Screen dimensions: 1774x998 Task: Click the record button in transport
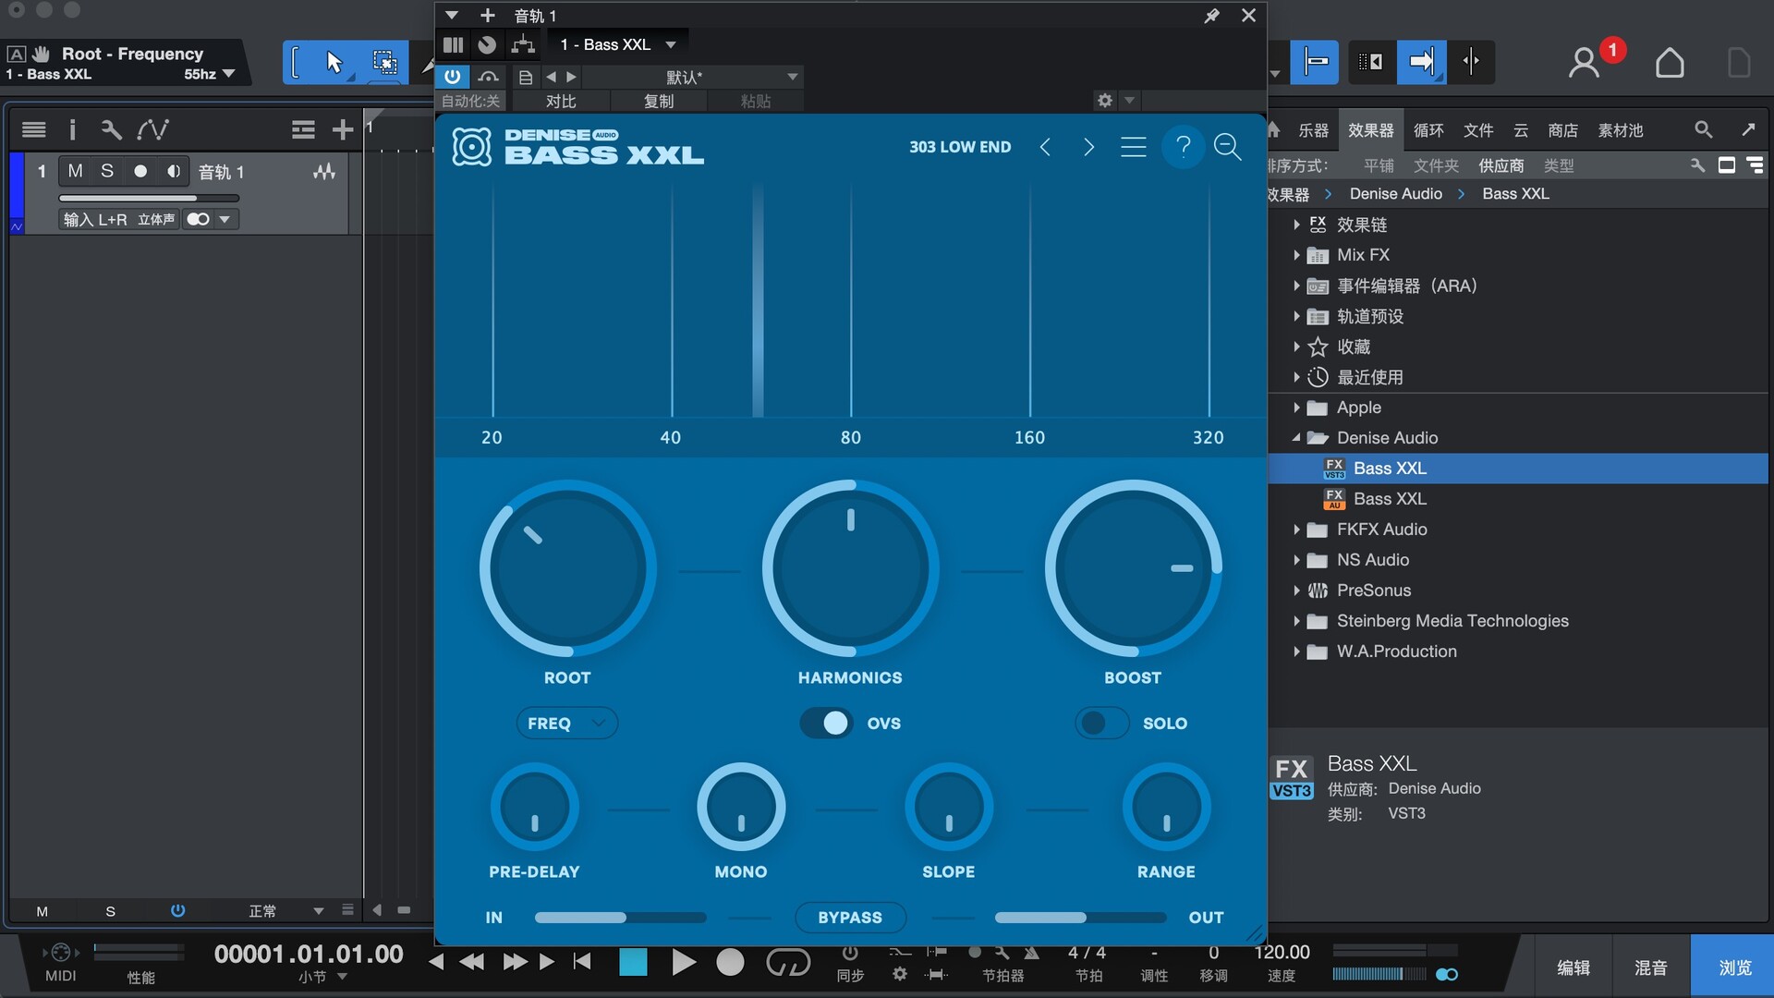coord(730,963)
